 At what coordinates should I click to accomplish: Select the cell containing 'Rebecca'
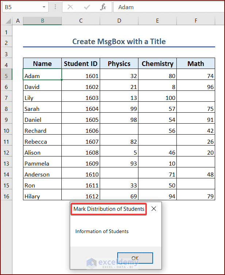pos(42,140)
